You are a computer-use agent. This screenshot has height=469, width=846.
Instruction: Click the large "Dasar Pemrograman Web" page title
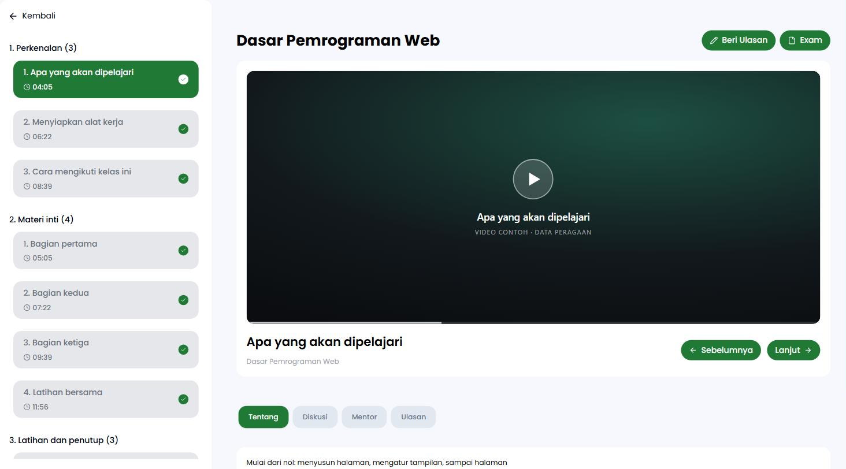click(x=338, y=40)
